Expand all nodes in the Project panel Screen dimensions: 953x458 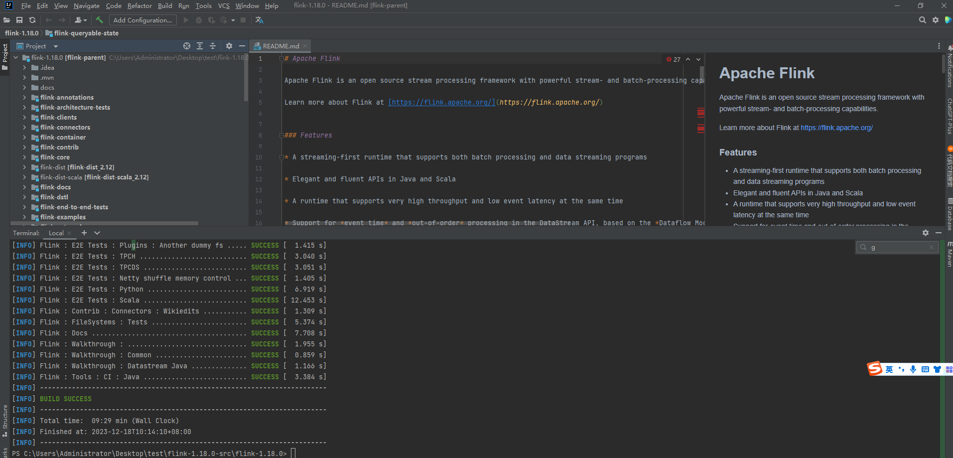tap(200, 46)
